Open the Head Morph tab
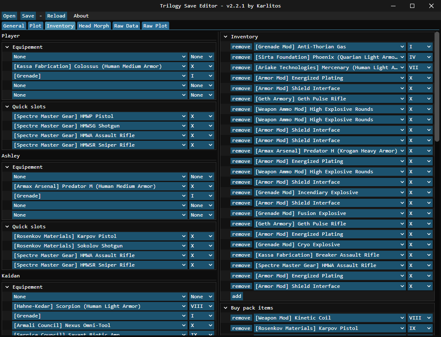Screen dimensions: 441x337 pyautogui.click(x=94, y=26)
